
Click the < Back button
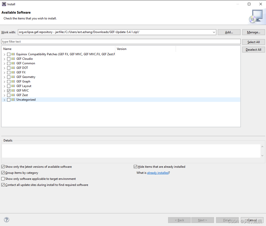tap(179, 220)
